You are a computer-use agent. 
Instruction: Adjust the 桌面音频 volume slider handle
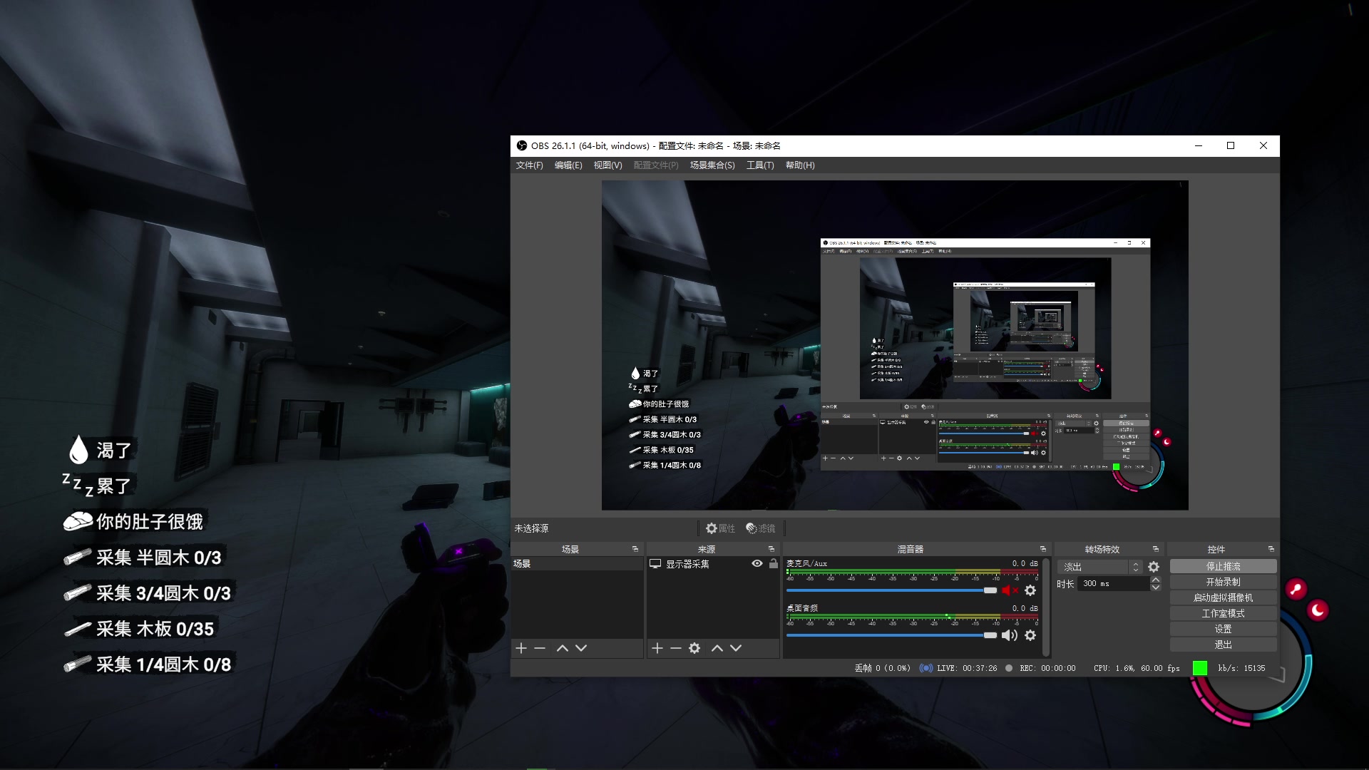[x=990, y=635]
